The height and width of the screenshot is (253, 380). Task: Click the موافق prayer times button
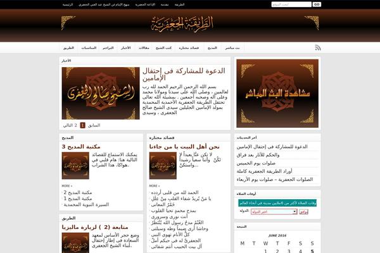pos(303,212)
